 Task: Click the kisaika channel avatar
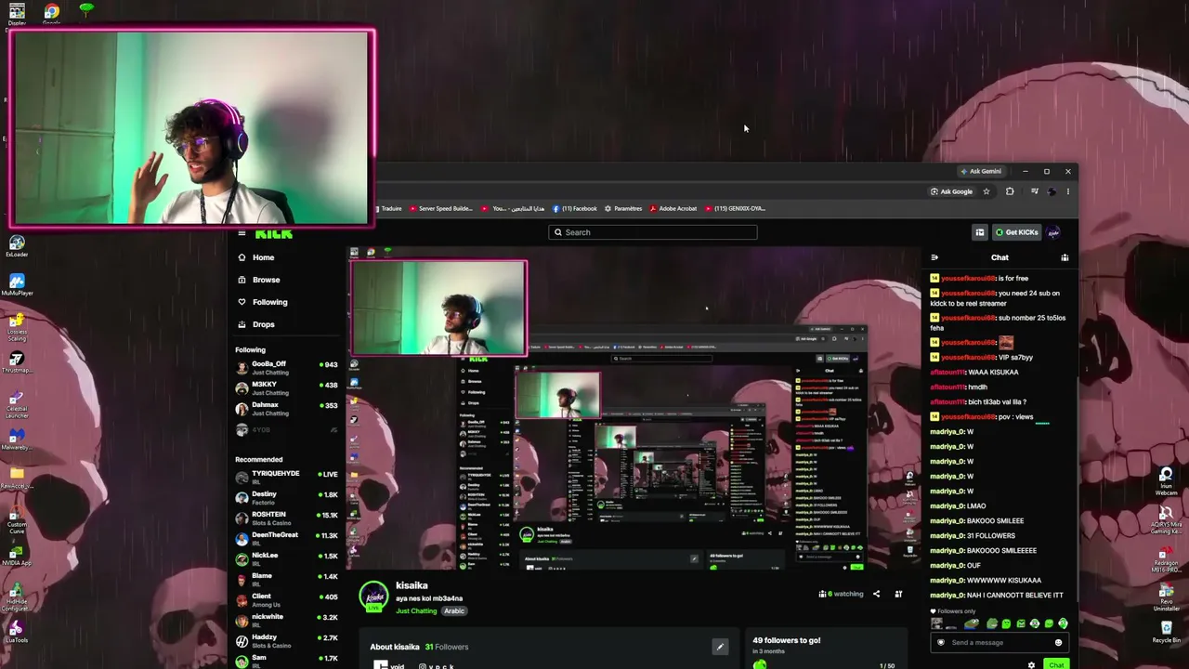374,597
